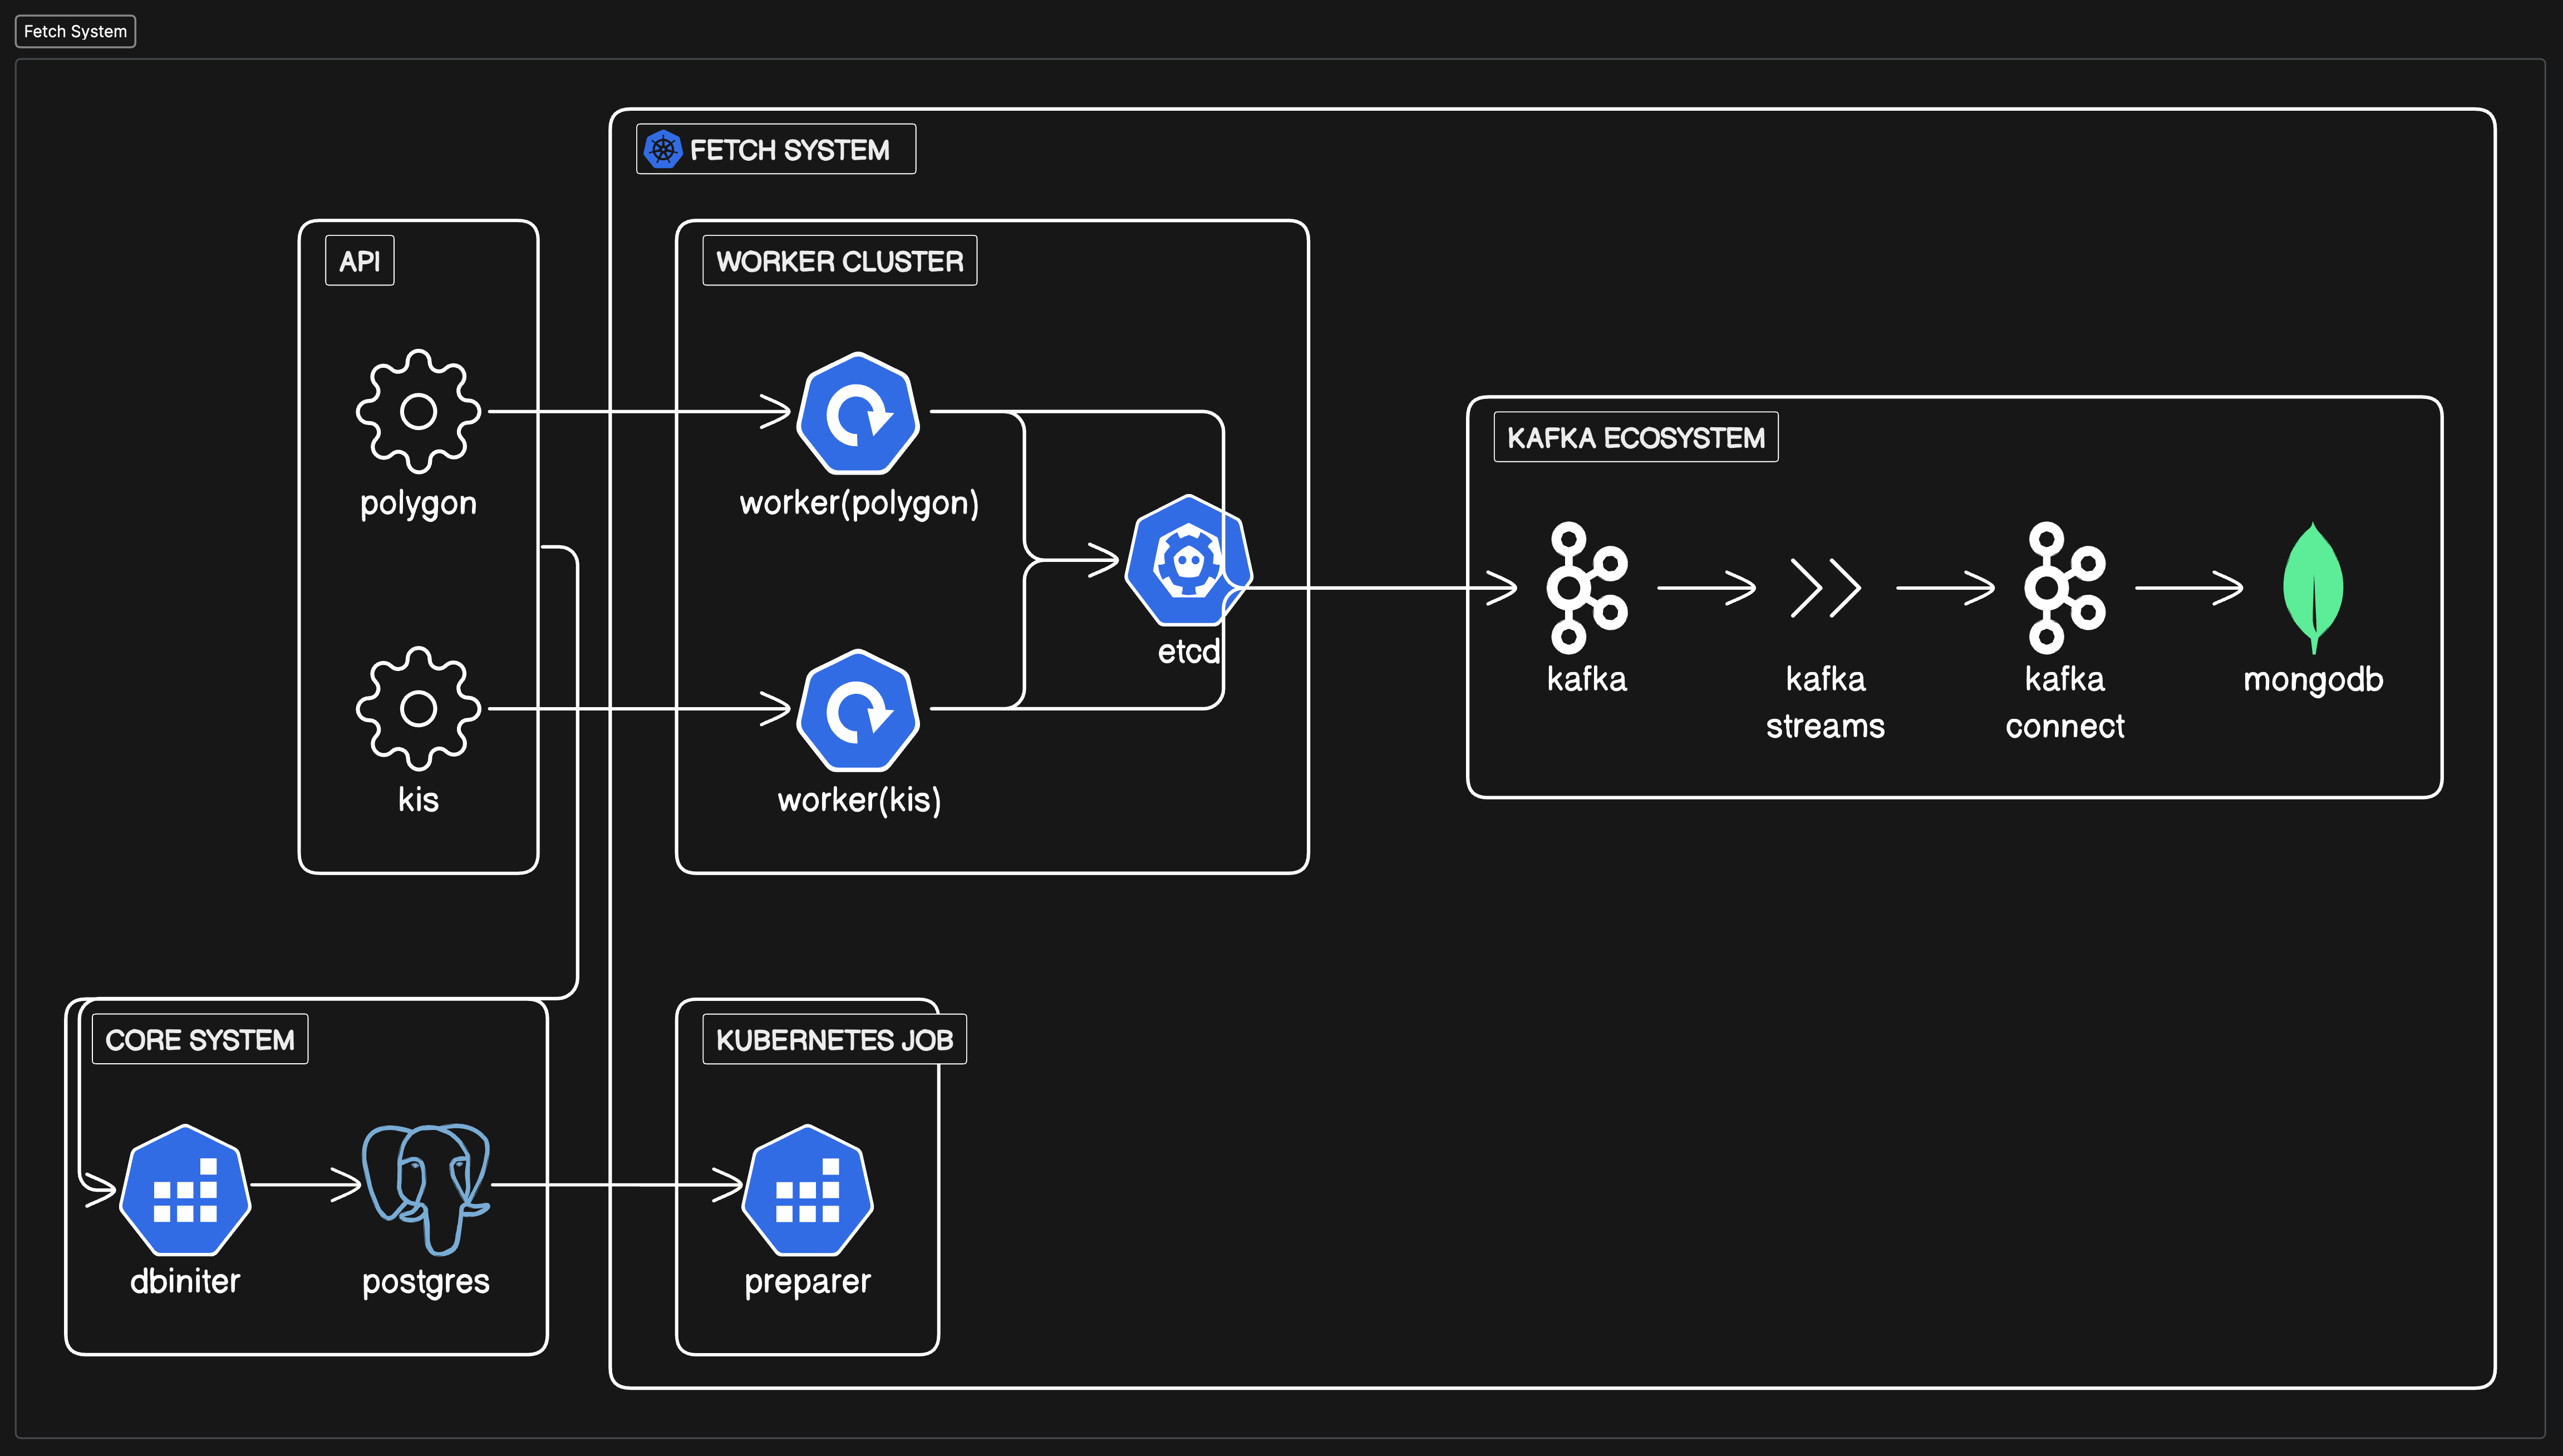Click the etcd Kubernetes icon

[1187, 561]
